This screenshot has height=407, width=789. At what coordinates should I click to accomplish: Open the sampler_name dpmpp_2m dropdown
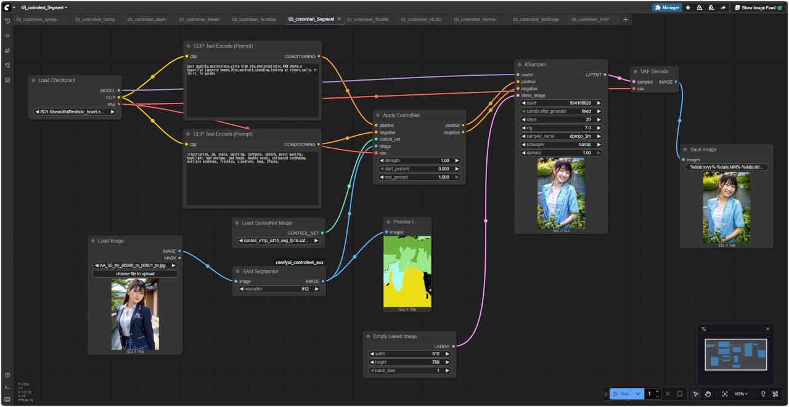(561, 136)
